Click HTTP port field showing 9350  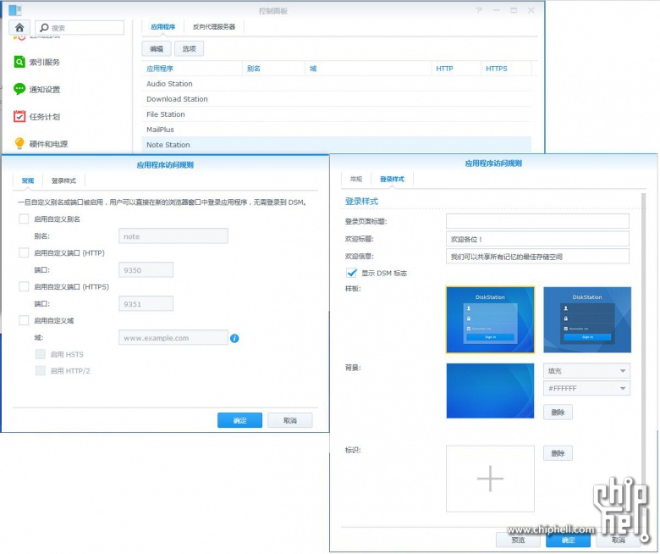click(146, 270)
